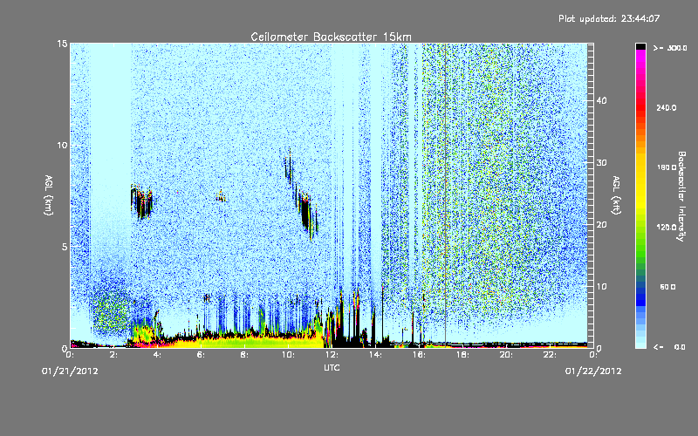Image resolution: width=698 pixels, height=436 pixels.
Task: Click the thin vertical line near 17 UTC
Action: pyautogui.click(x=445, y=194)
